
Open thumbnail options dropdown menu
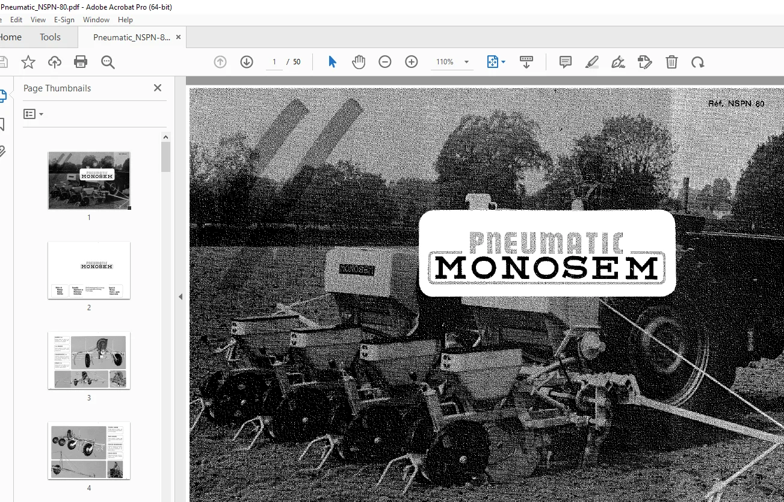(33, 114)
